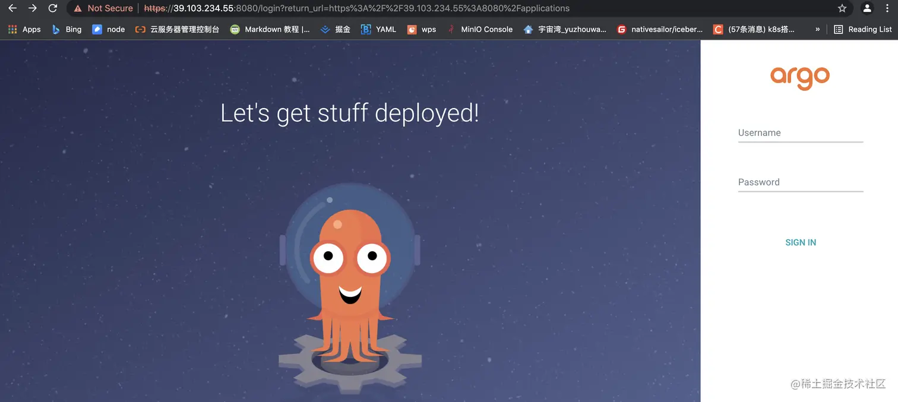Expand hidden bookmarks with the » chevron
Viewport: 898px width, 402px height.
coord(818,29)
